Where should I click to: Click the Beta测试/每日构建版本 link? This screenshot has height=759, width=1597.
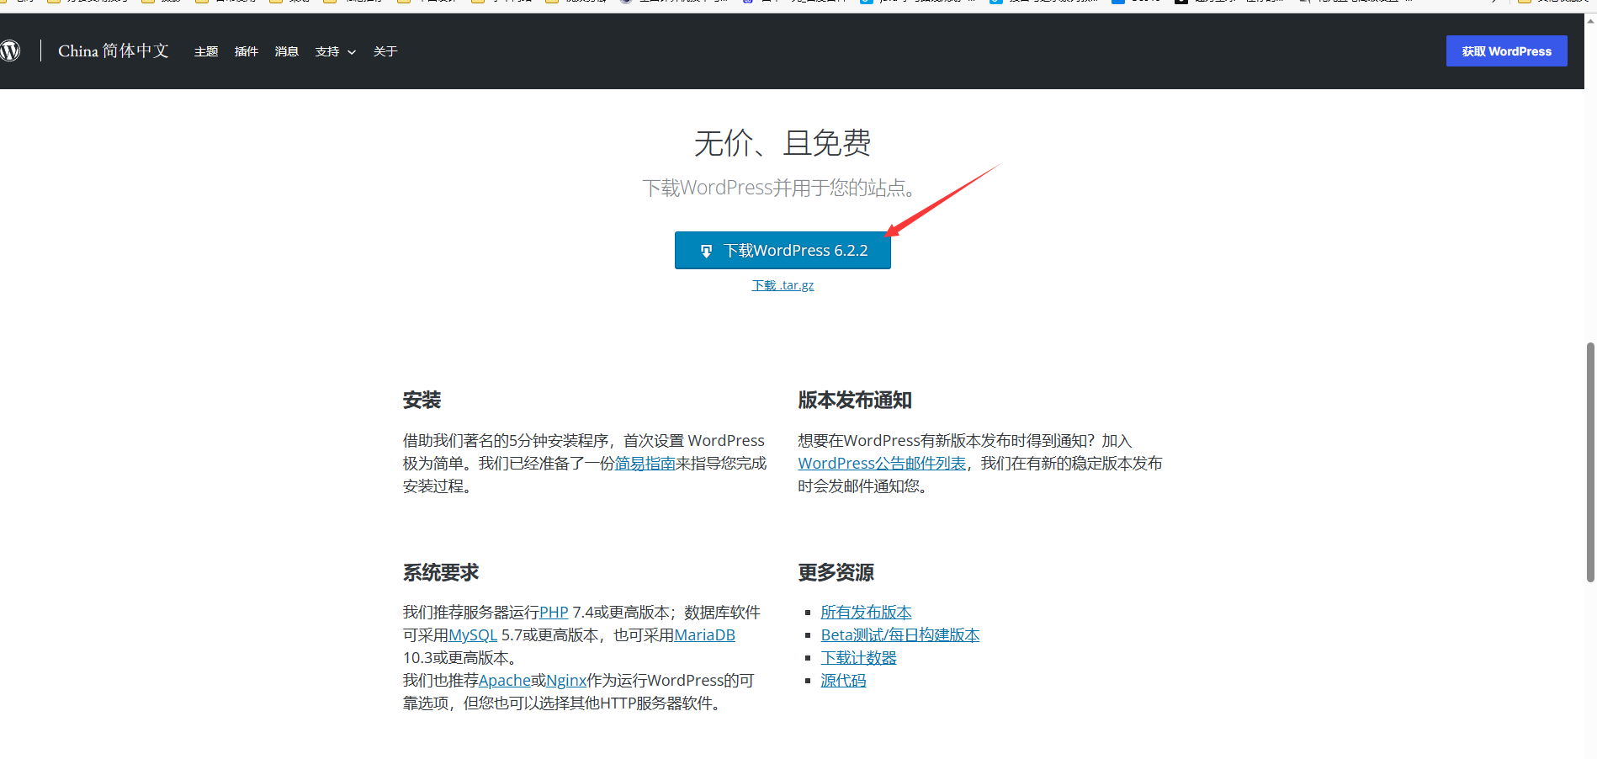coord(899,635)
